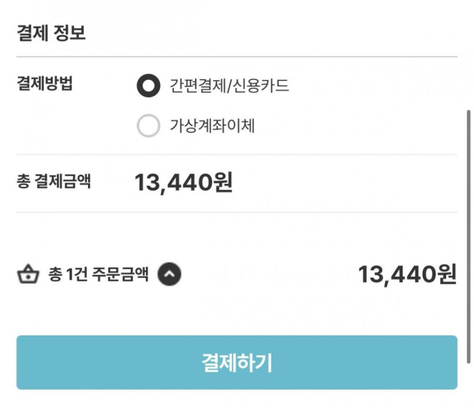Select the 간편결제/신용카드 radio button
The image size is (474, 408).
tap(149, 86)
